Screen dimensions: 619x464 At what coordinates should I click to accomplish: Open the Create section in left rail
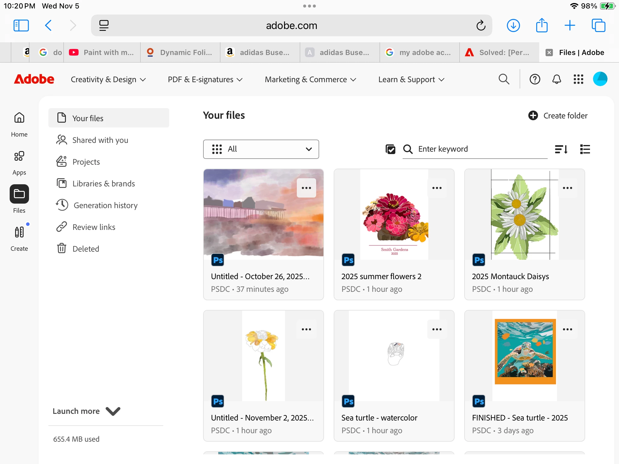tap(19, 238)
